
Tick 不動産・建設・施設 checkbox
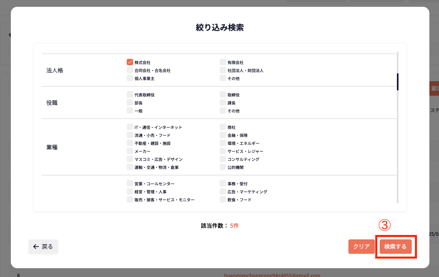(x=130, y=143)
